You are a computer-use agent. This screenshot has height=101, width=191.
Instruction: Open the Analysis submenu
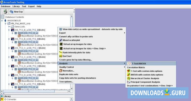(x=92, y=64)
